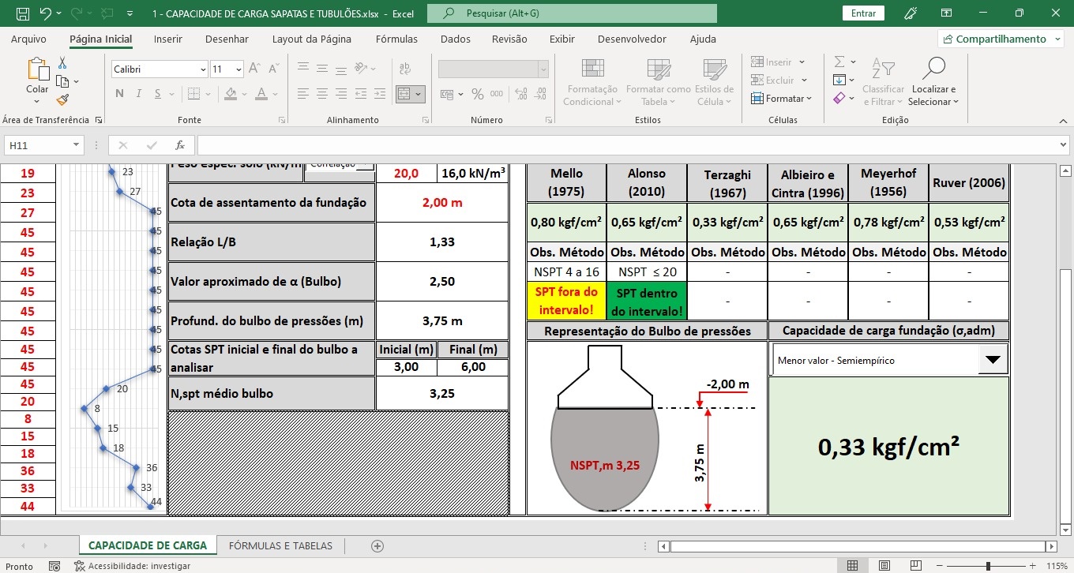This screenshot has height=573, width=1074.
Task: Cut selection with the scissors icon
Action: click(x=62, y=63)
